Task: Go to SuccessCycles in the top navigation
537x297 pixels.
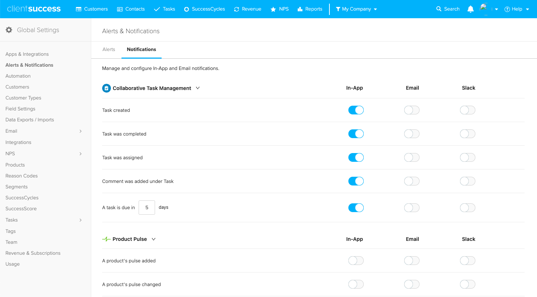Action: tap(208, 9)
